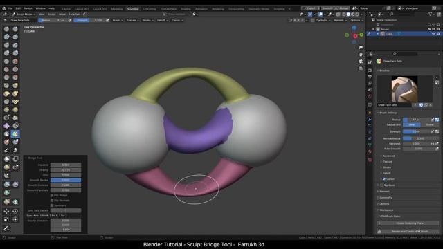
Task: Select the Annotate pencil tool
Action: (6, 228)
